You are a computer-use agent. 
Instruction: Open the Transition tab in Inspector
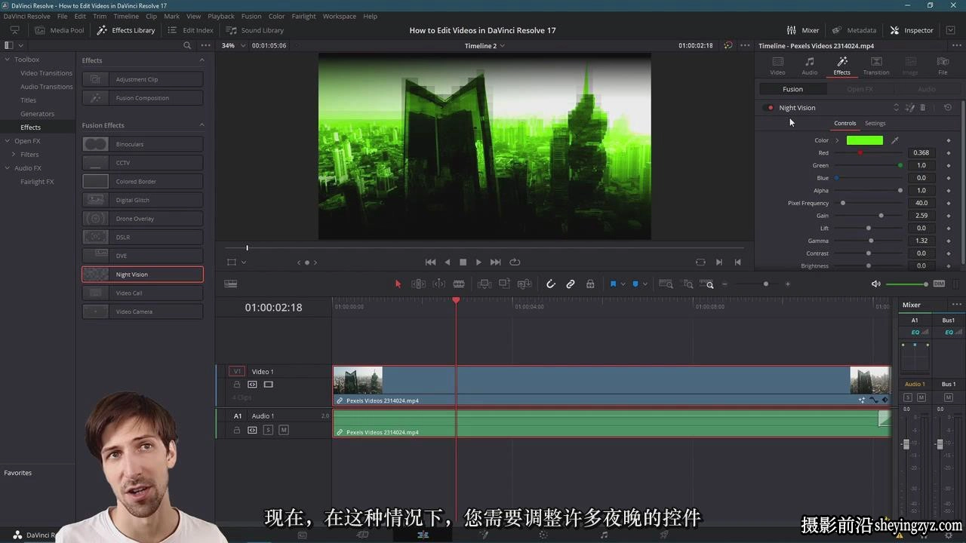pos(875,66)
